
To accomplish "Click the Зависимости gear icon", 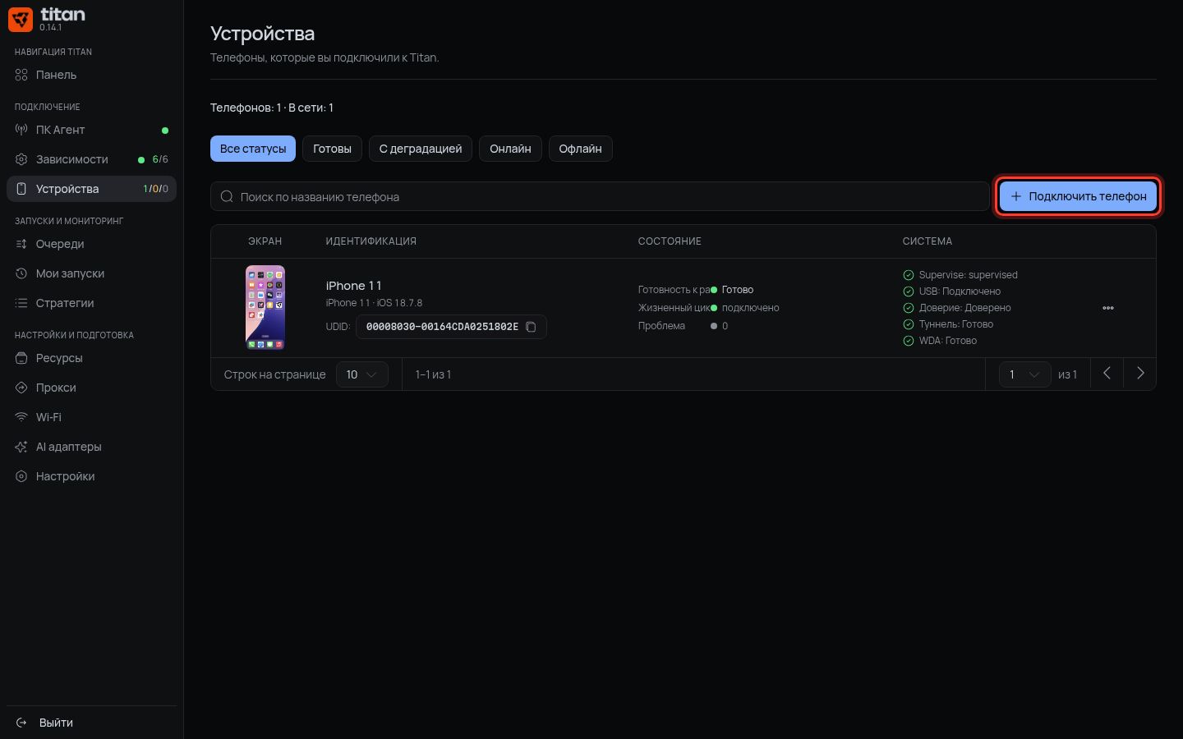I will point(21,159).
